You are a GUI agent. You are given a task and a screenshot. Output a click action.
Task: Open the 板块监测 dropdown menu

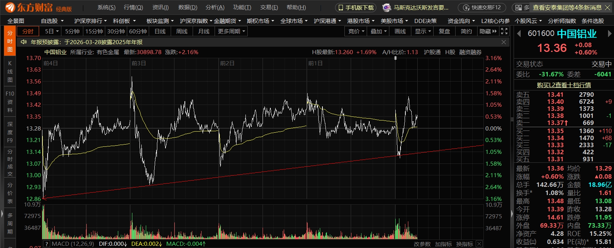point(160,21)
